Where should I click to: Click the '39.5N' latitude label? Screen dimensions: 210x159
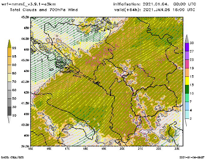(x=25, y=146)
